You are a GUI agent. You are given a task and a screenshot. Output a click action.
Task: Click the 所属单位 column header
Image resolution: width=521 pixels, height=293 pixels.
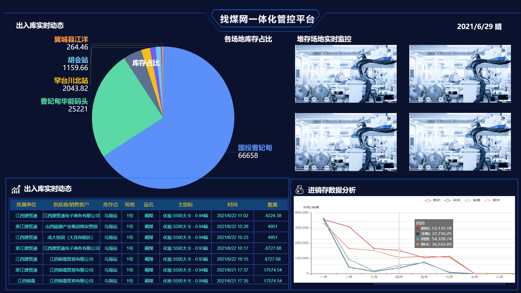tap(26, 205)
